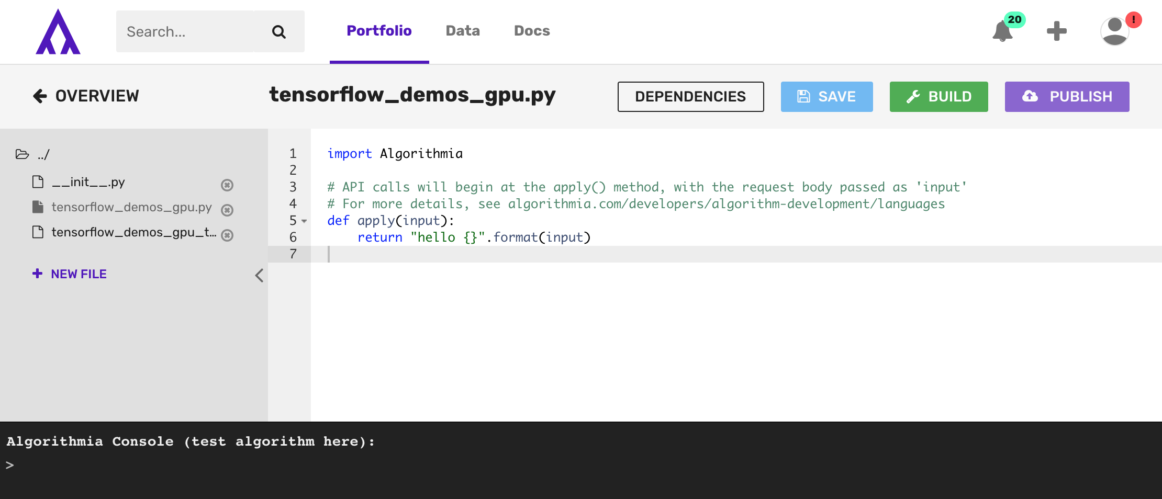This screenshot has height=499, width=1162.
Task: Delete tensorflow_demos_gpu_t... with its remove icon
Action: (227, 235)
